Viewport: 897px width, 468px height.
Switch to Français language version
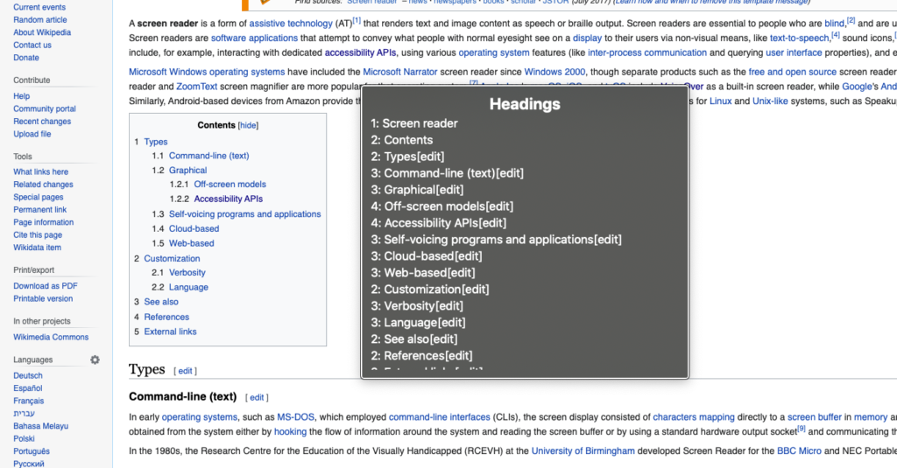point(29,402)
